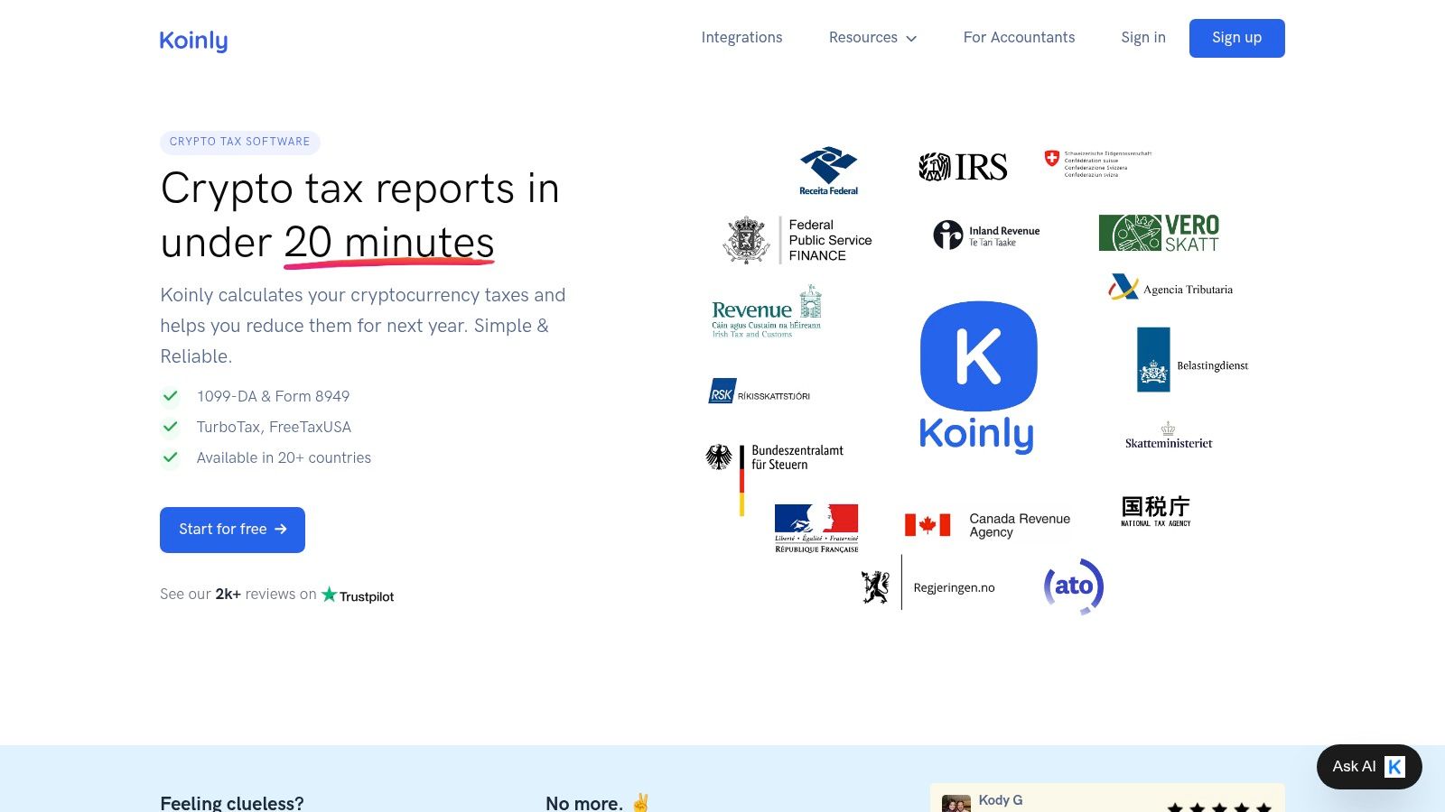The image size is (1445, 812).
Task: Open the For Accountants page
Action: point(1019,37)
